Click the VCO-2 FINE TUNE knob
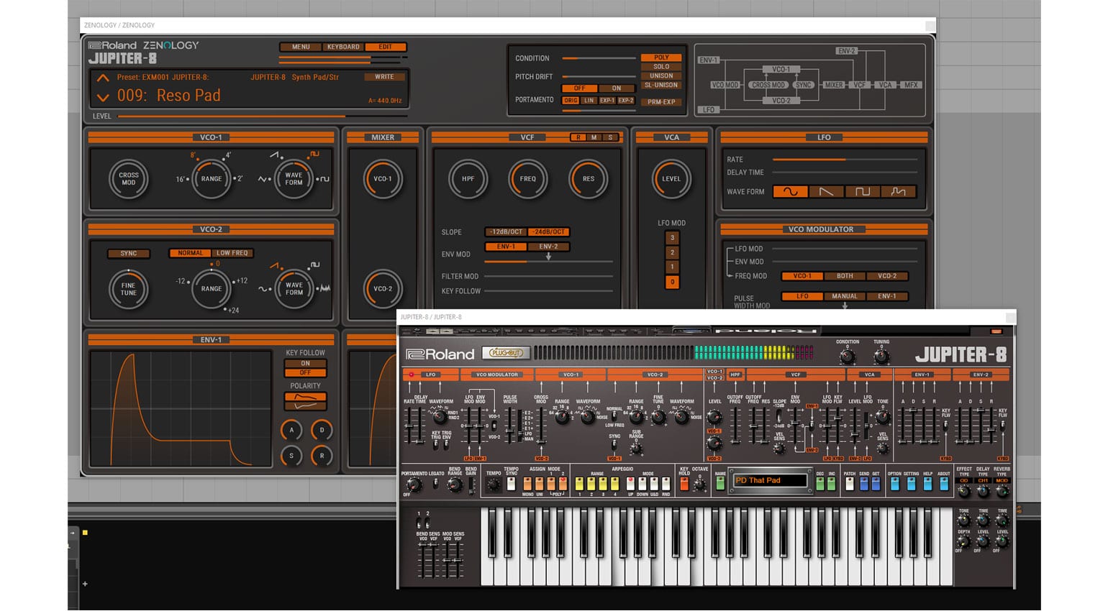1108x611 pixels. [128, 289]
